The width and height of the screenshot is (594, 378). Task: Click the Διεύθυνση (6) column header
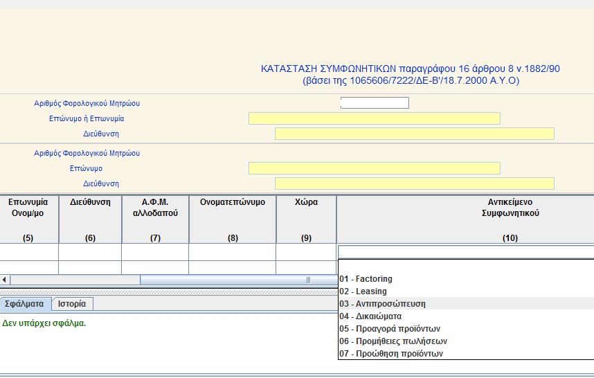click(x=90, y=219)
